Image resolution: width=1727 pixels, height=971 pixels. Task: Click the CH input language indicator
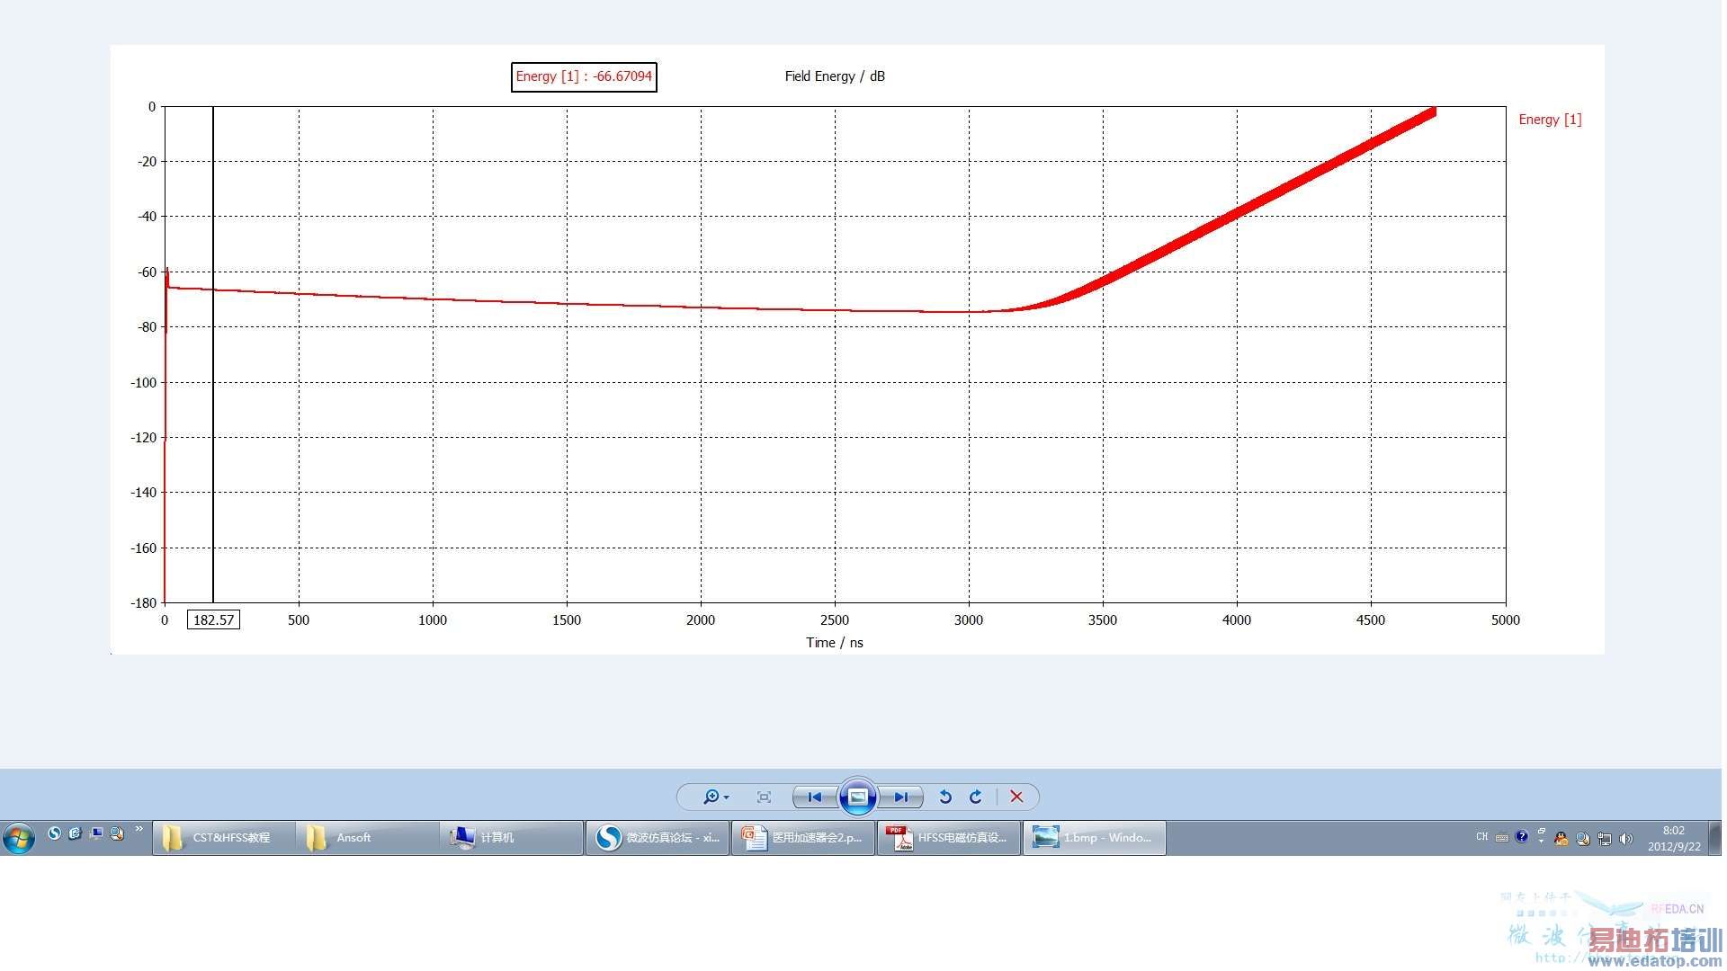click(x=1481, y=837)
